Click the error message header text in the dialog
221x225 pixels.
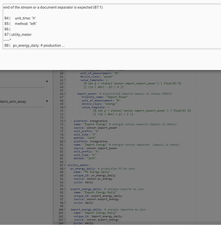[x=53, y=7]
